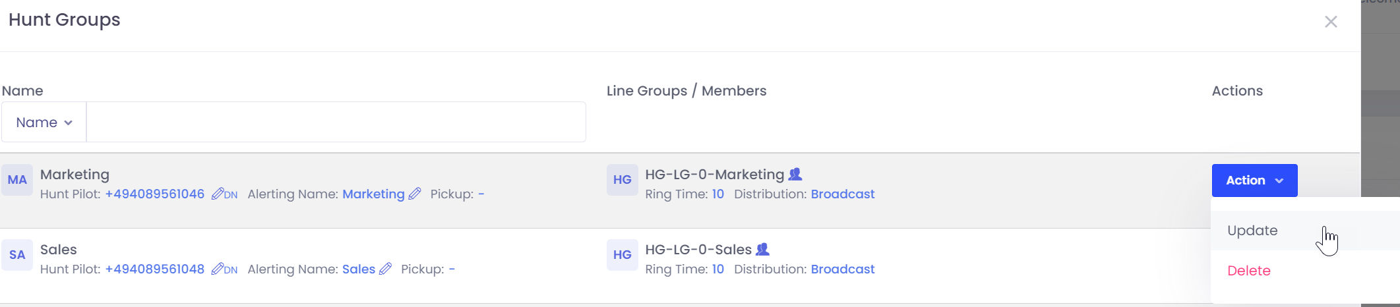Open the Name filter dropdown
The height and width of the screenshot is (307, 1400).
(44, 123)
